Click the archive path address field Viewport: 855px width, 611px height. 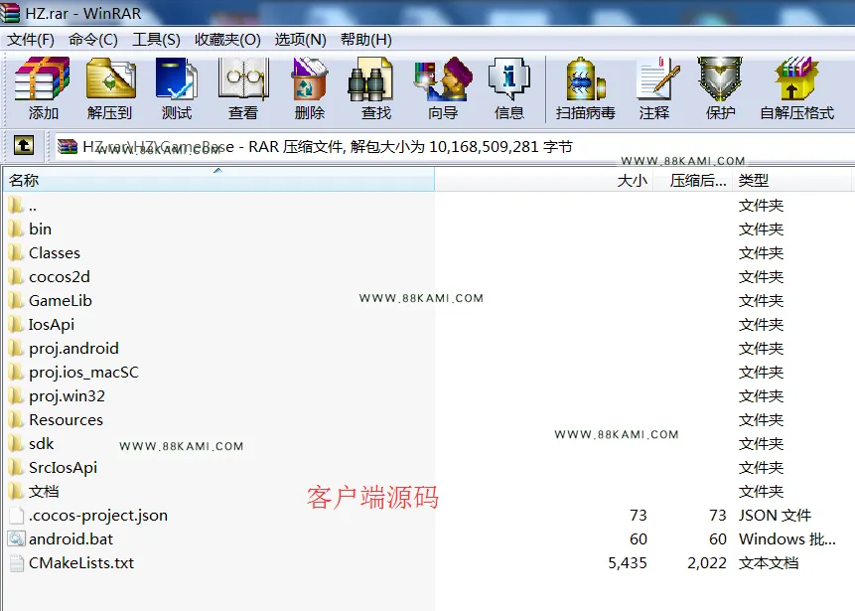point(454,146)
